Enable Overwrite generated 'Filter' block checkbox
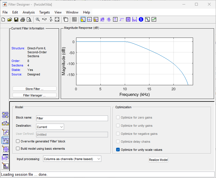The width and height of the screenshot is (216, 178). 18,141
